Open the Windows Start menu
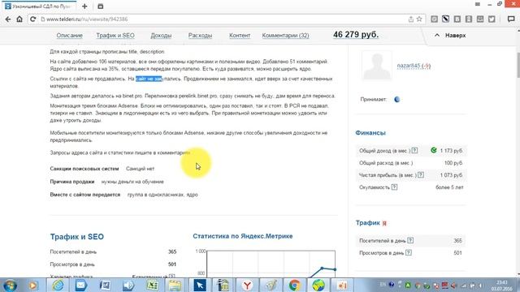Image resolution: width=520 pixels, height=292 pixels. [x=10, y=286]
